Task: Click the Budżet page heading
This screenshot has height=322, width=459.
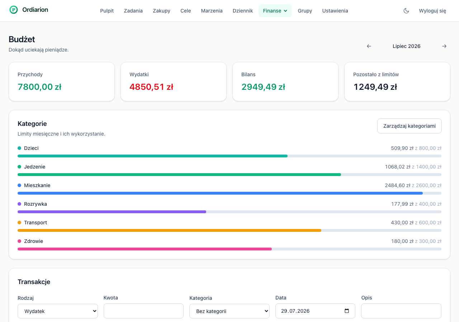Action: [22, 39]
